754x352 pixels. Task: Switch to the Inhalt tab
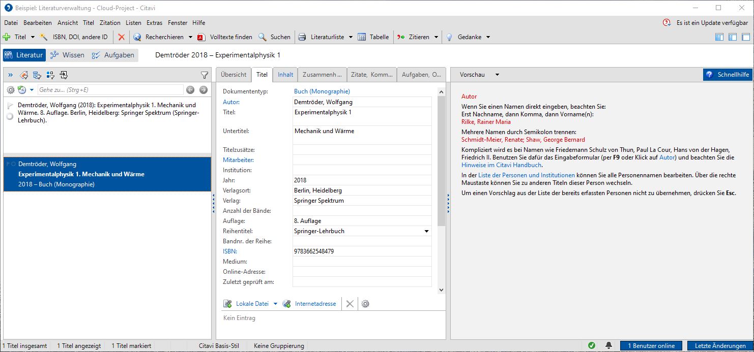(285, 75)
